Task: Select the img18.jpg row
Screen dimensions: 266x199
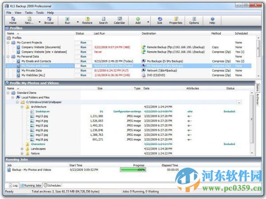Action: click(128, 140)
